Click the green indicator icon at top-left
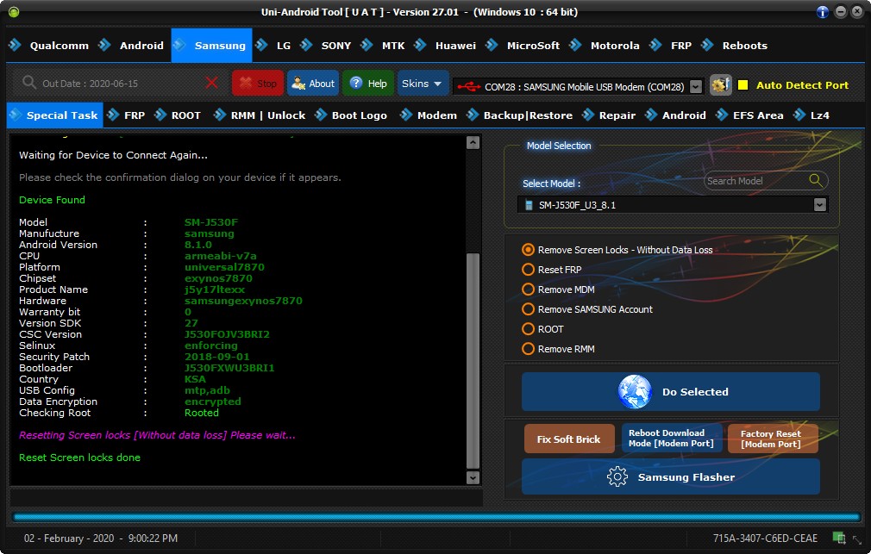Image resolution: width=871 pixels, height=554 pixels. [13, 12]
